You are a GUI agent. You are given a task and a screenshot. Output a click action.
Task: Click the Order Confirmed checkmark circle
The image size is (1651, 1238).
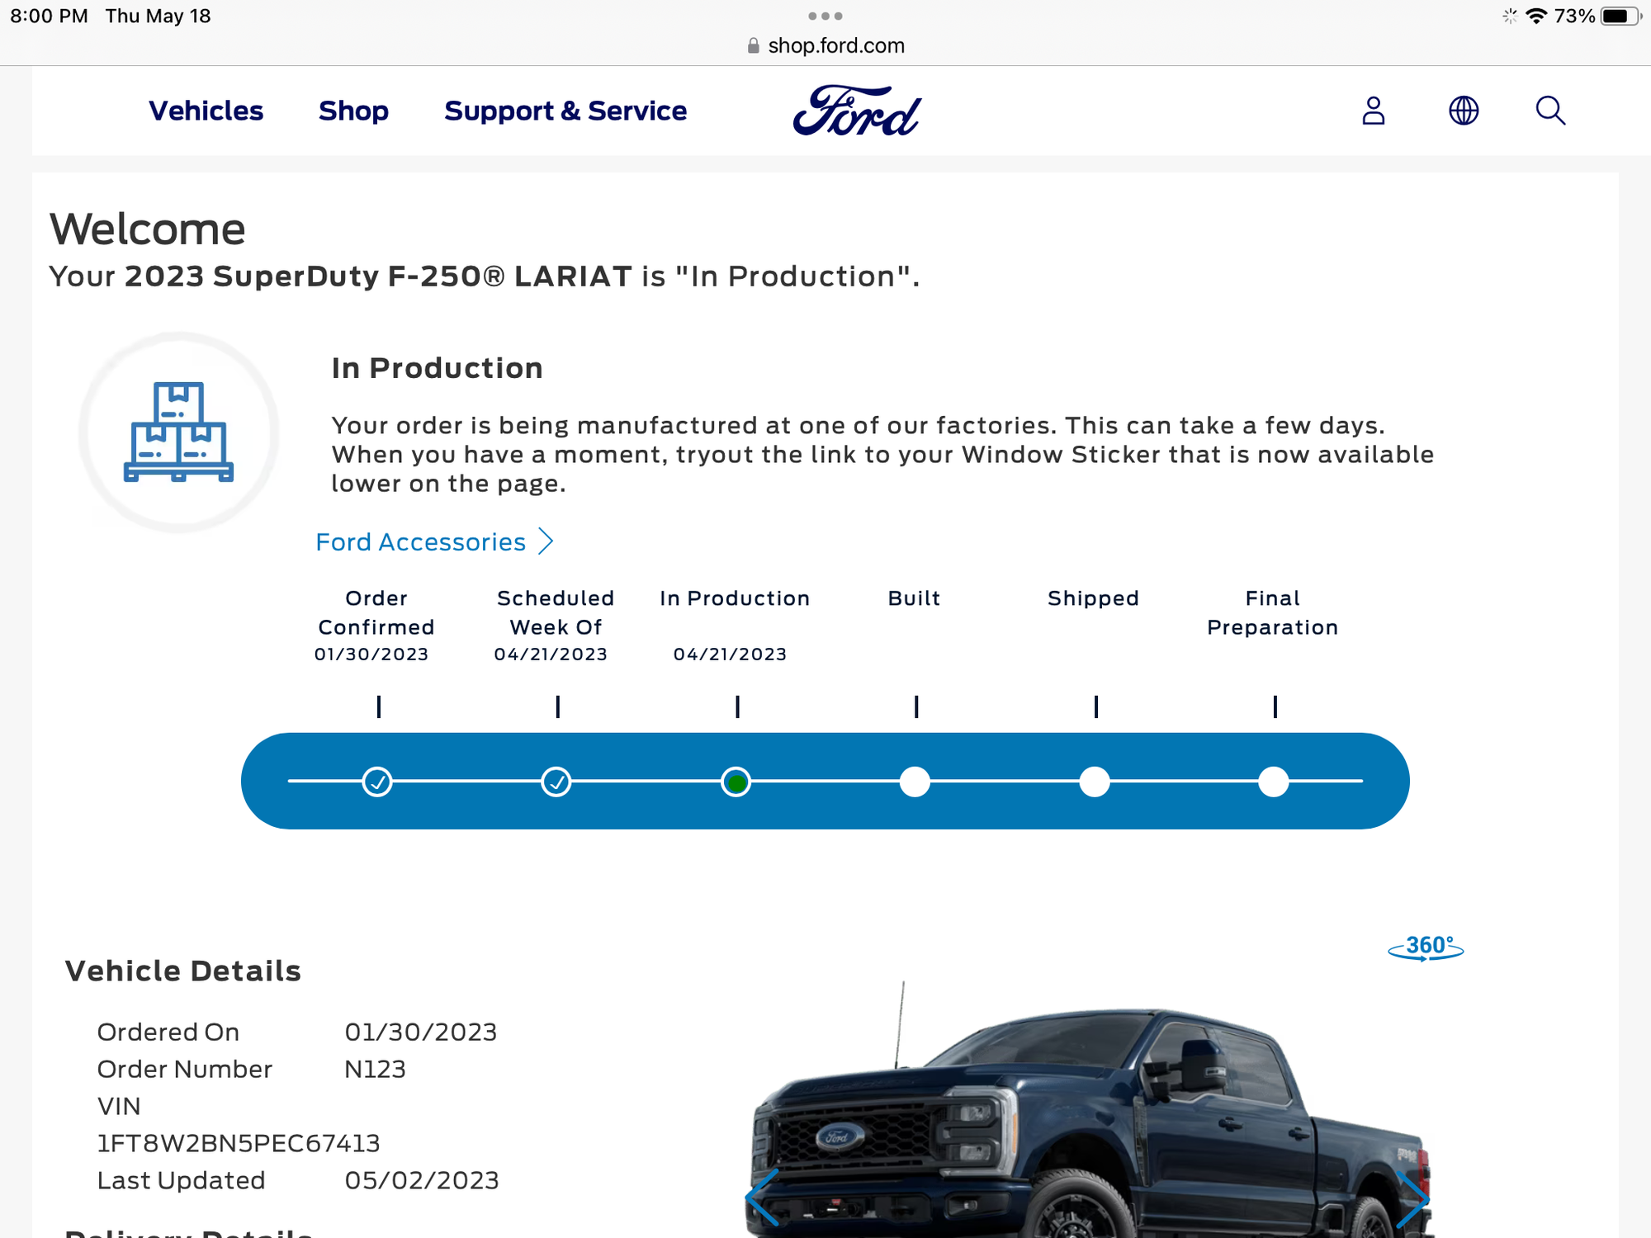pos(377,781)
